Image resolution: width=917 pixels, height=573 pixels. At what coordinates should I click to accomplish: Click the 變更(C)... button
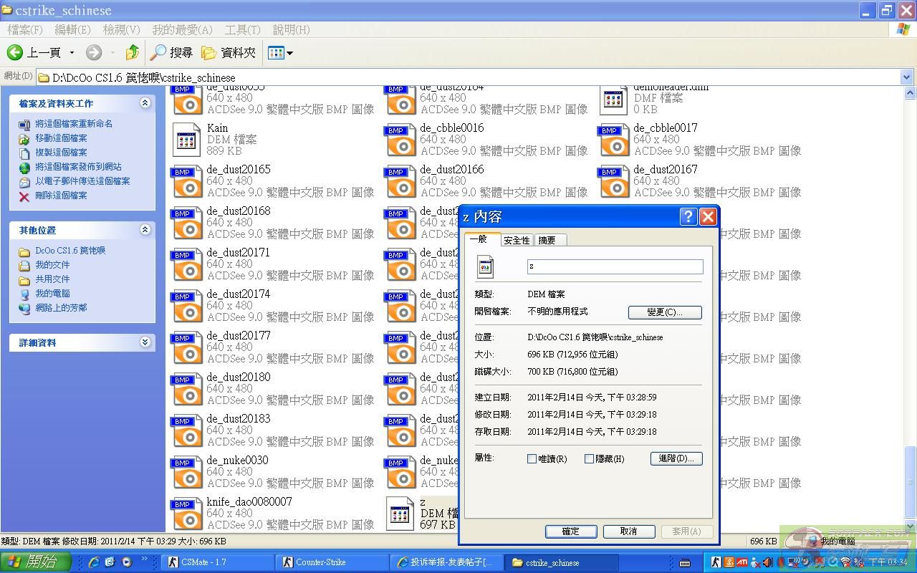pyautogui.click(x=664, y=312)
